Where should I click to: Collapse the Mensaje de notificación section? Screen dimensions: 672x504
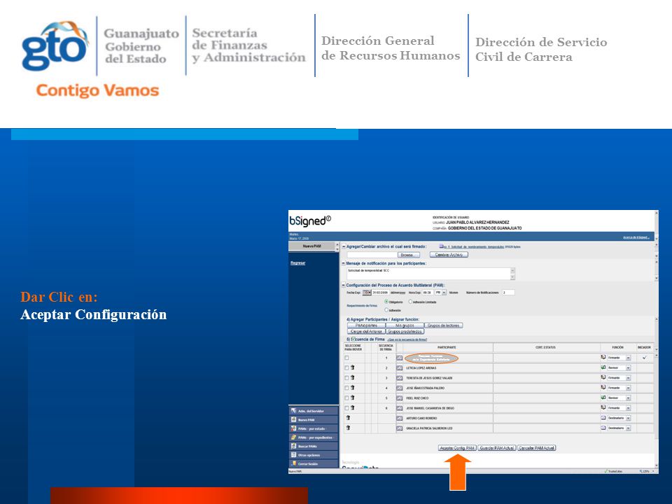(x=343, y=264)
